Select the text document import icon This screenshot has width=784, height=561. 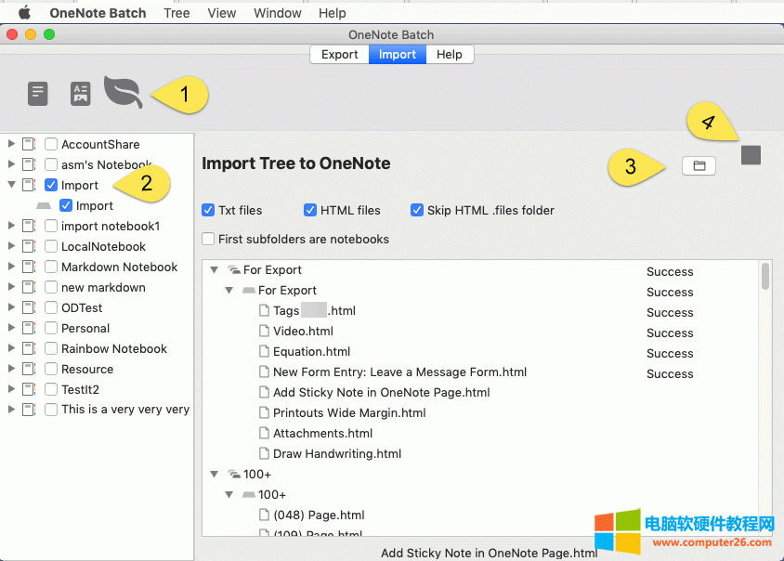pyautogui.click(x=37, y=93)
